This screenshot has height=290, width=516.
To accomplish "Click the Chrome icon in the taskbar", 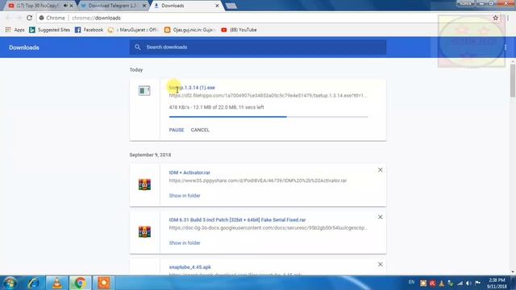I will (80, 283).
